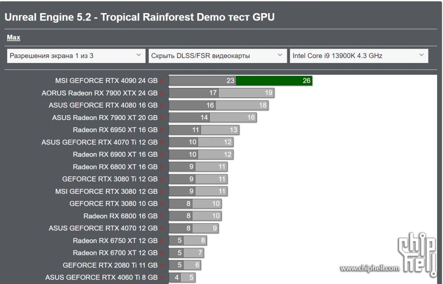Open the 'Разрешения экрана 1 из 3' dropdown

click(76, 56)
